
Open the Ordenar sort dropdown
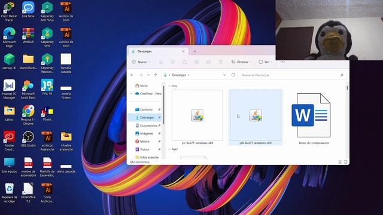tap(241, 62)
